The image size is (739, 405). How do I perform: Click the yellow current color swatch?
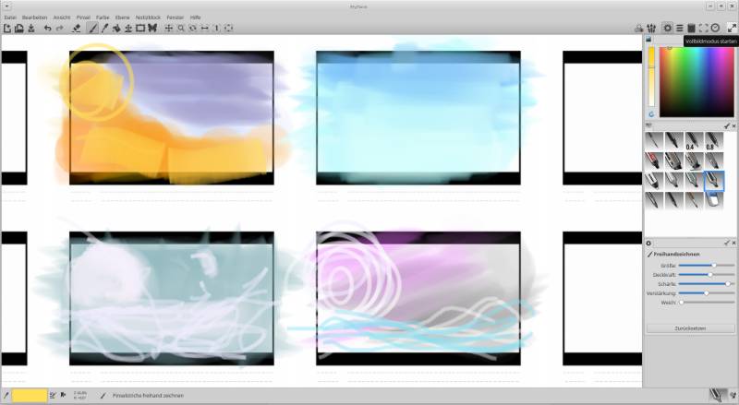coord(29,395)
